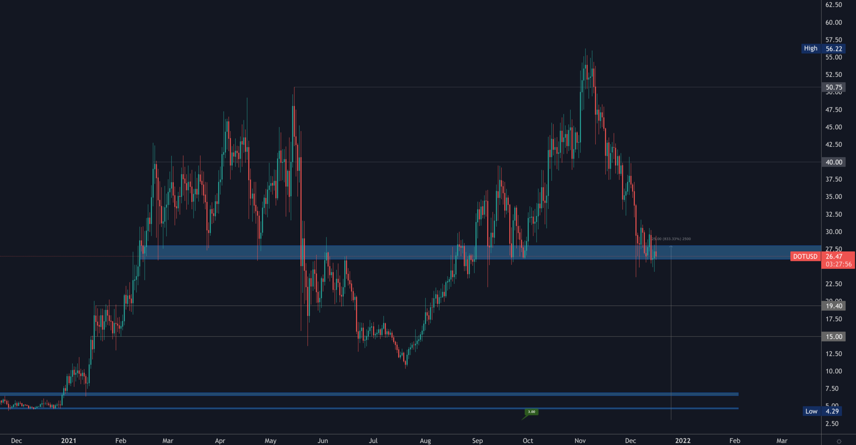The width and height of the screenshot is (856, 445).
Task: Select the DOTUSD symbol price label
Action: [805, 256]
